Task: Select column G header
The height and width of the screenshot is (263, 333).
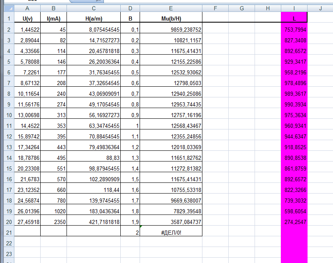Action: (x=242, y=8)
